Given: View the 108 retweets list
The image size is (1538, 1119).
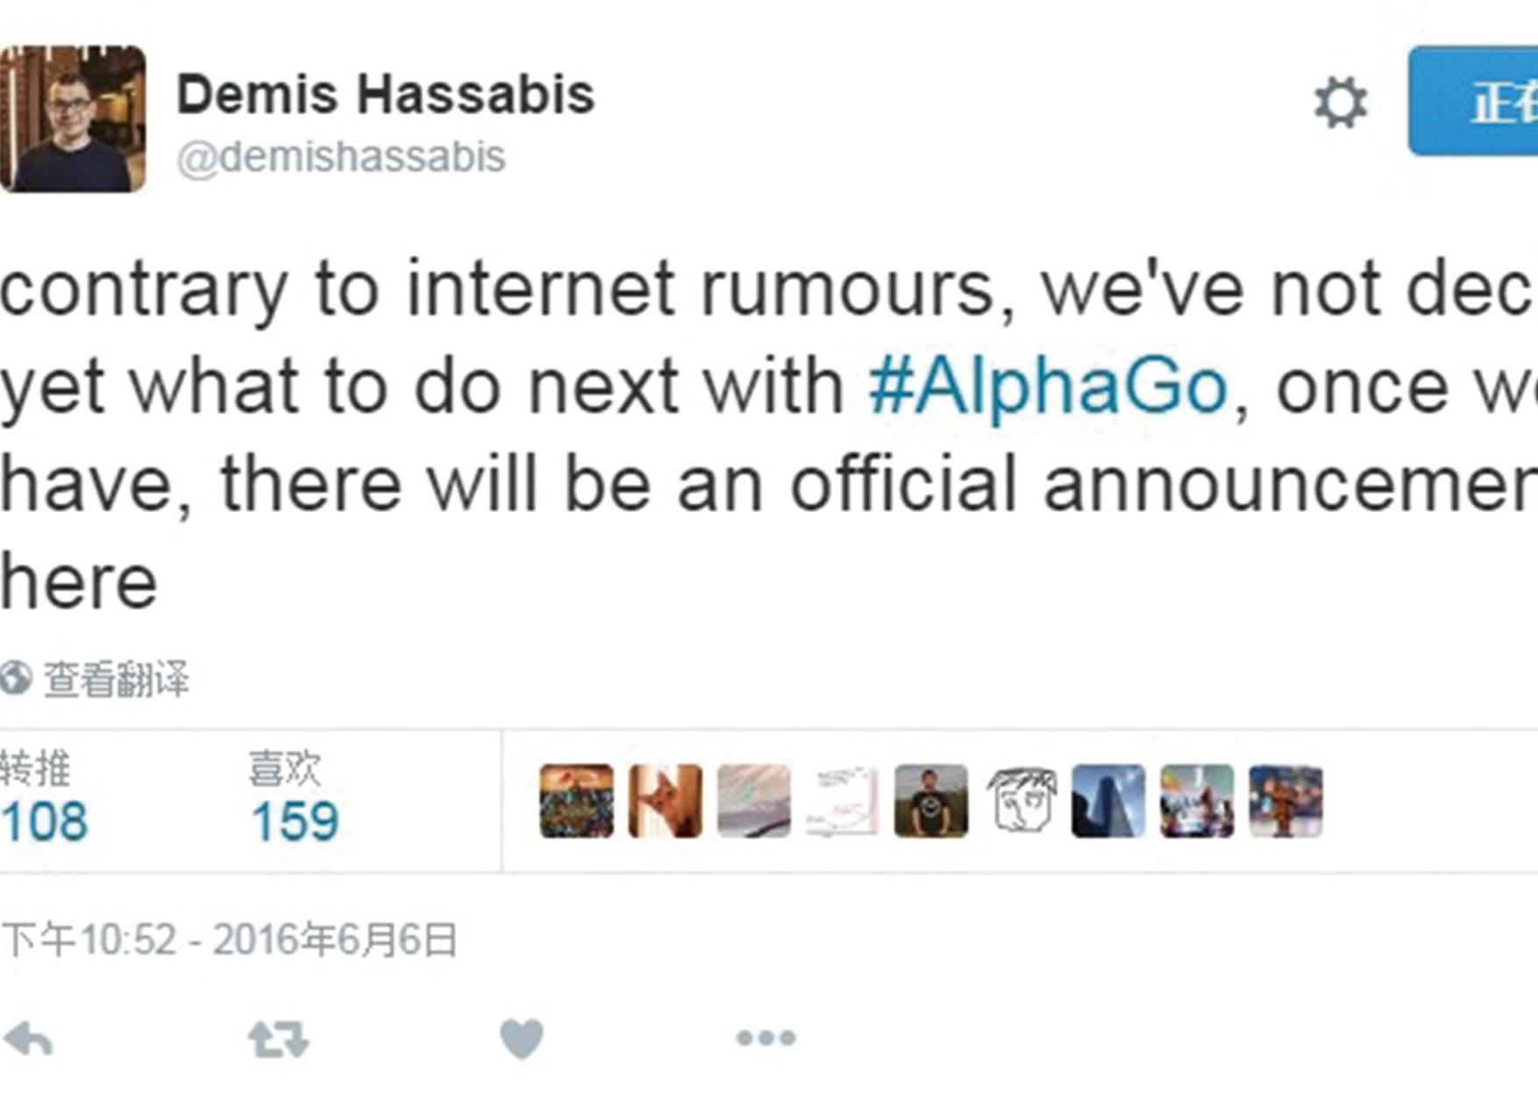Looking at the screenshot, I should [44, 821].
